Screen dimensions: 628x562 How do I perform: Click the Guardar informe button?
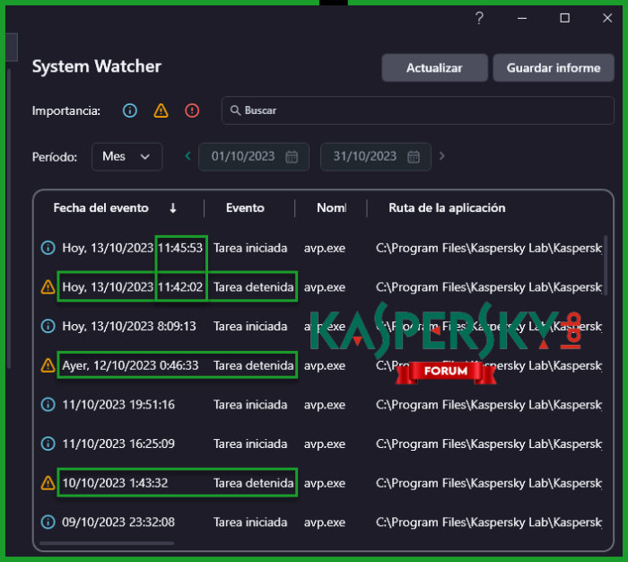click(554, 68)
